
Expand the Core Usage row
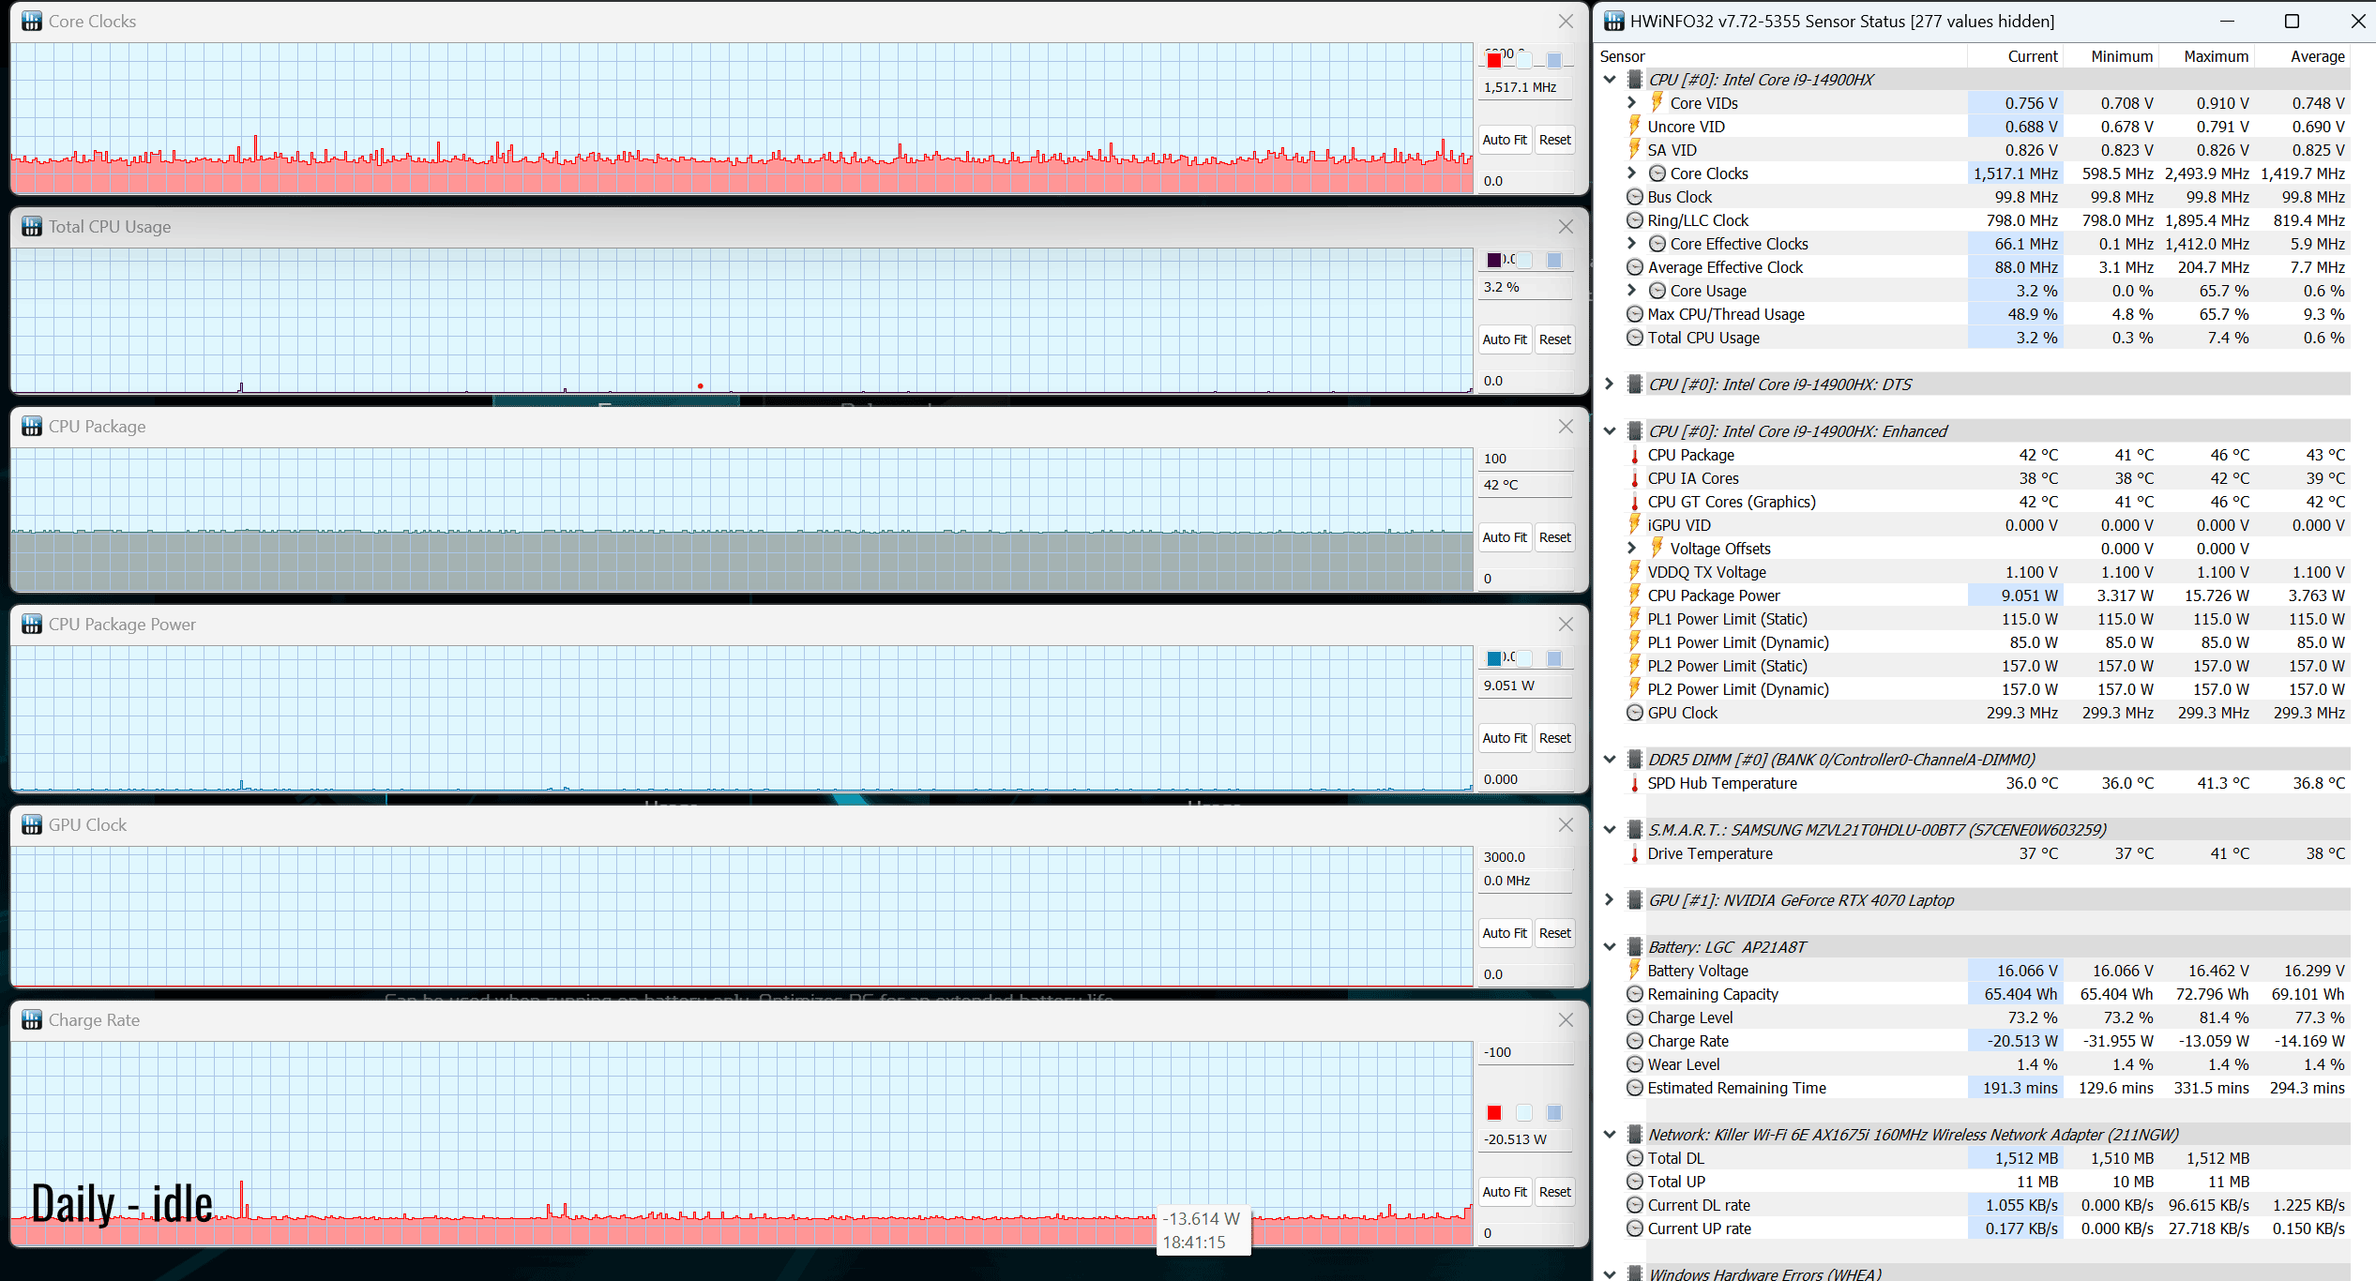[1632, 291]
